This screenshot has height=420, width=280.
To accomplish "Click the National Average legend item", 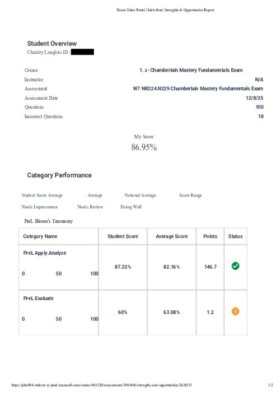I will (140, 195).
